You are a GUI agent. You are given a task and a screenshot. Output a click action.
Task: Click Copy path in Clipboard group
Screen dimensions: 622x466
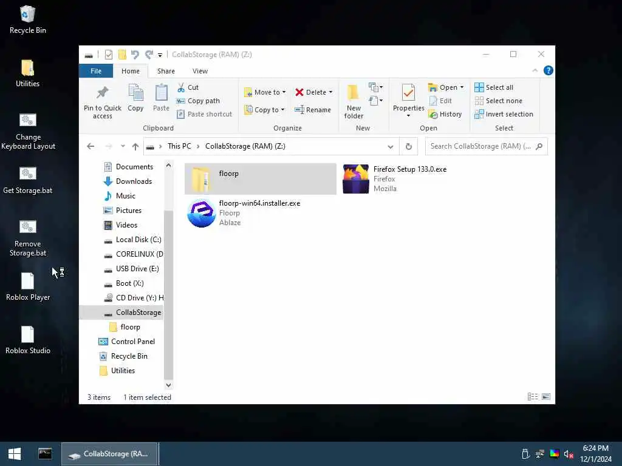point(198,101)
